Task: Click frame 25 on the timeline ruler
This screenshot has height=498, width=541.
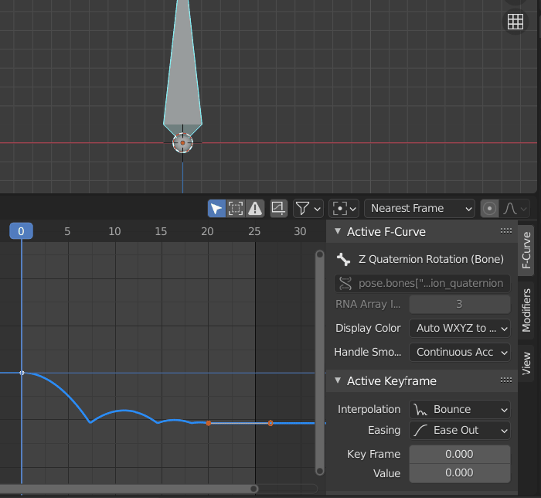Action: tap(254, 231)
